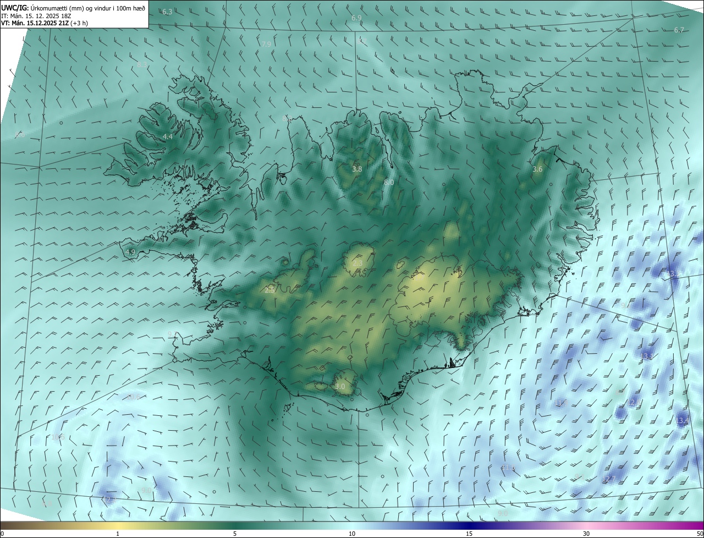Select the 6.9 value at top center
704x538 pixels.
356,18
